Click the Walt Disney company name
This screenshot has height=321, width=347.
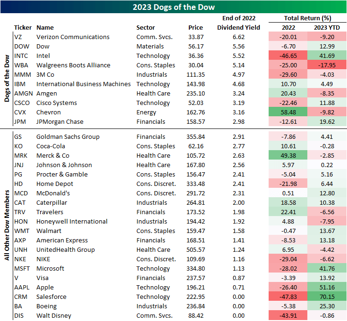53,315
